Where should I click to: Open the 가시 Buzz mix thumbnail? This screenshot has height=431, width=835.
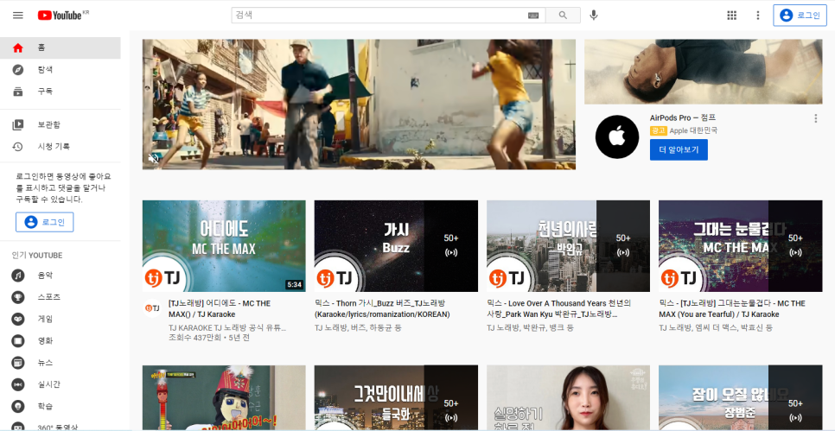tap(396, 246)
